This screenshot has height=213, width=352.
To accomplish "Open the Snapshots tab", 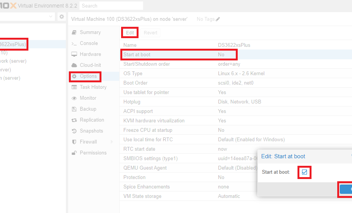I will [x=91, y=131].
